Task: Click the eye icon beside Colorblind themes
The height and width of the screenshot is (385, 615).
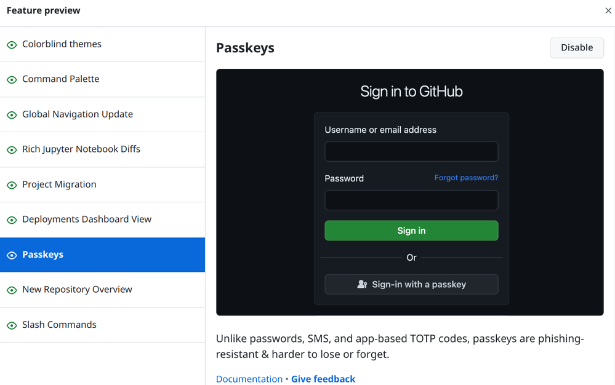Action: click(x=12, y=45)
